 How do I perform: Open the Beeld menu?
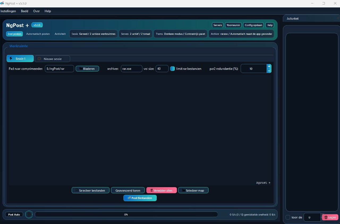(24, 11)
